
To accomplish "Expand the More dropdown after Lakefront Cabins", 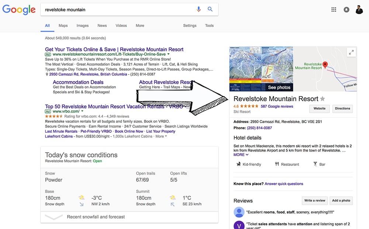I will 161,136.
